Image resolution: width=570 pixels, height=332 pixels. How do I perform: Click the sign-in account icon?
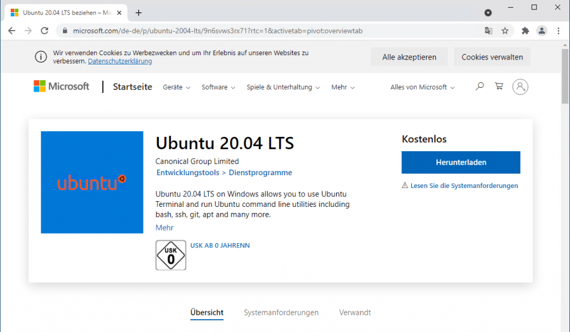click(x=520, y=87)
